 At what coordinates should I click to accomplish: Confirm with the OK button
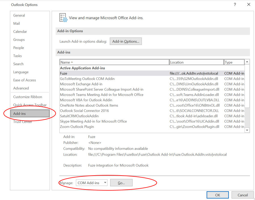coord(218,195)
